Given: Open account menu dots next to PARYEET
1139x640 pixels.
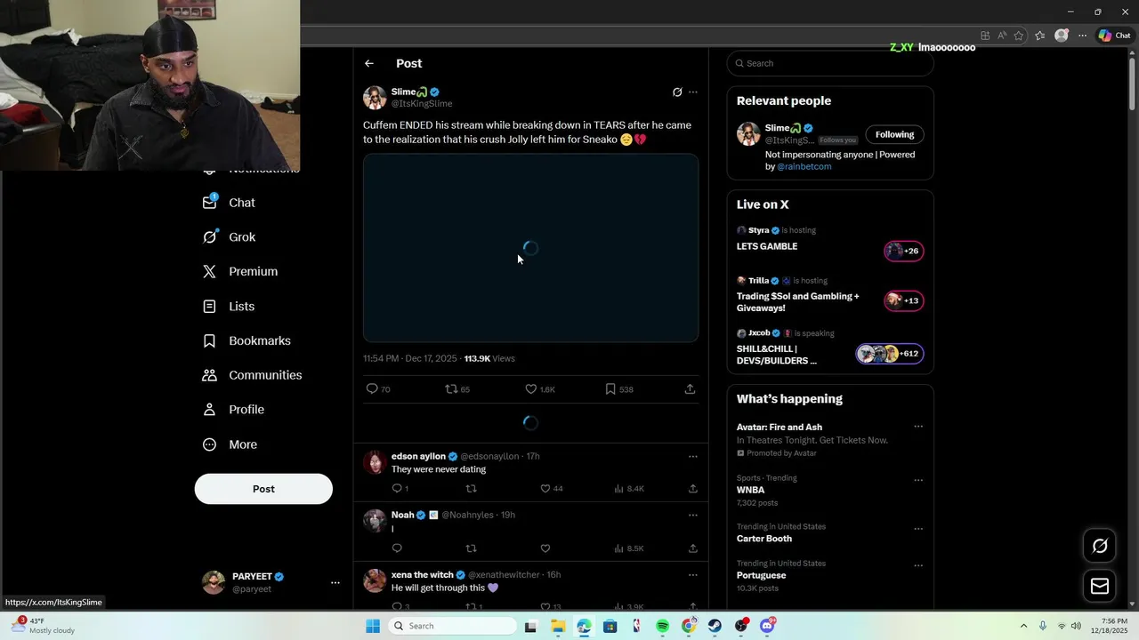Looking at the screenshot, I should coord(335,583).
